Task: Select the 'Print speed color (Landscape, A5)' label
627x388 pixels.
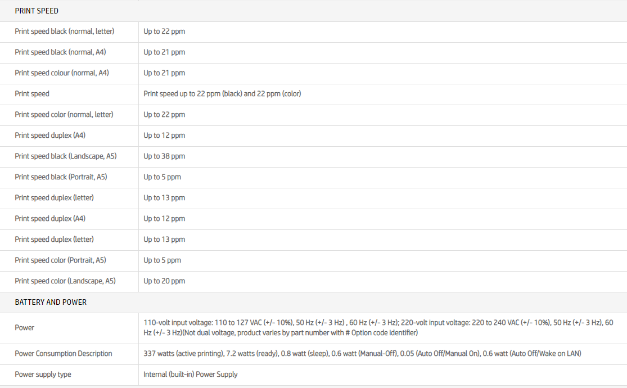Action: pos(65,281)
